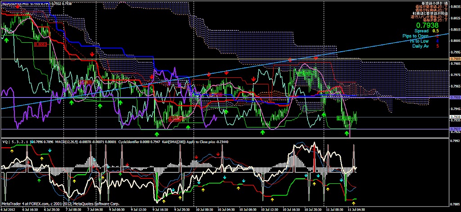Screen dimensions: 461x212
Task: Click the 0.7955 purple price axis label
Action: tap(455, 97)
